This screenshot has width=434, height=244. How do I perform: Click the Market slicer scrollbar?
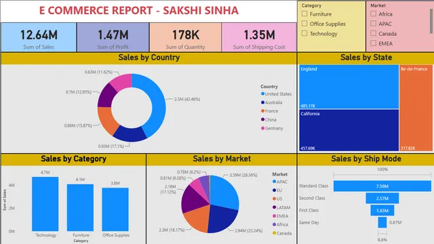coord(431,21)
